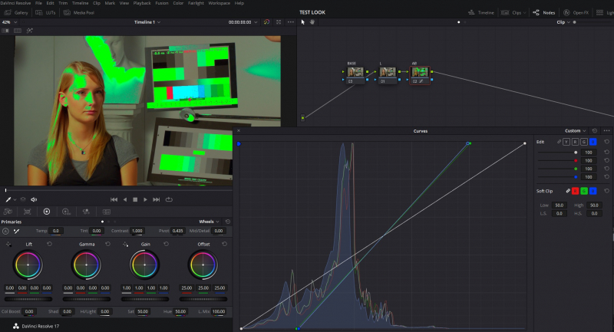
Task: Open the Timeline 1 name dropdown
Action: point(147,22)
